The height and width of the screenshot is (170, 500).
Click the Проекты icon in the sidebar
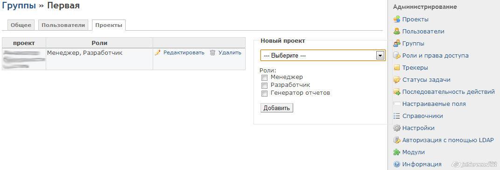(397, 20)
